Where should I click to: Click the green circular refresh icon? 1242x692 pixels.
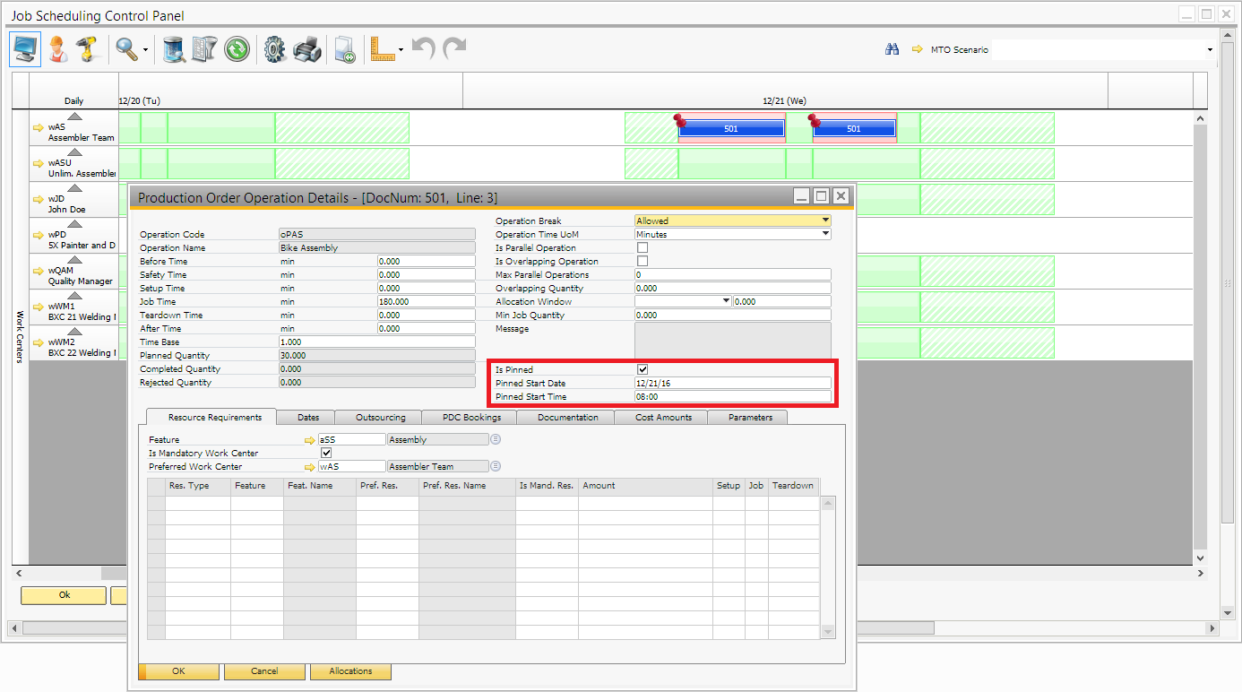coord(237,49)
